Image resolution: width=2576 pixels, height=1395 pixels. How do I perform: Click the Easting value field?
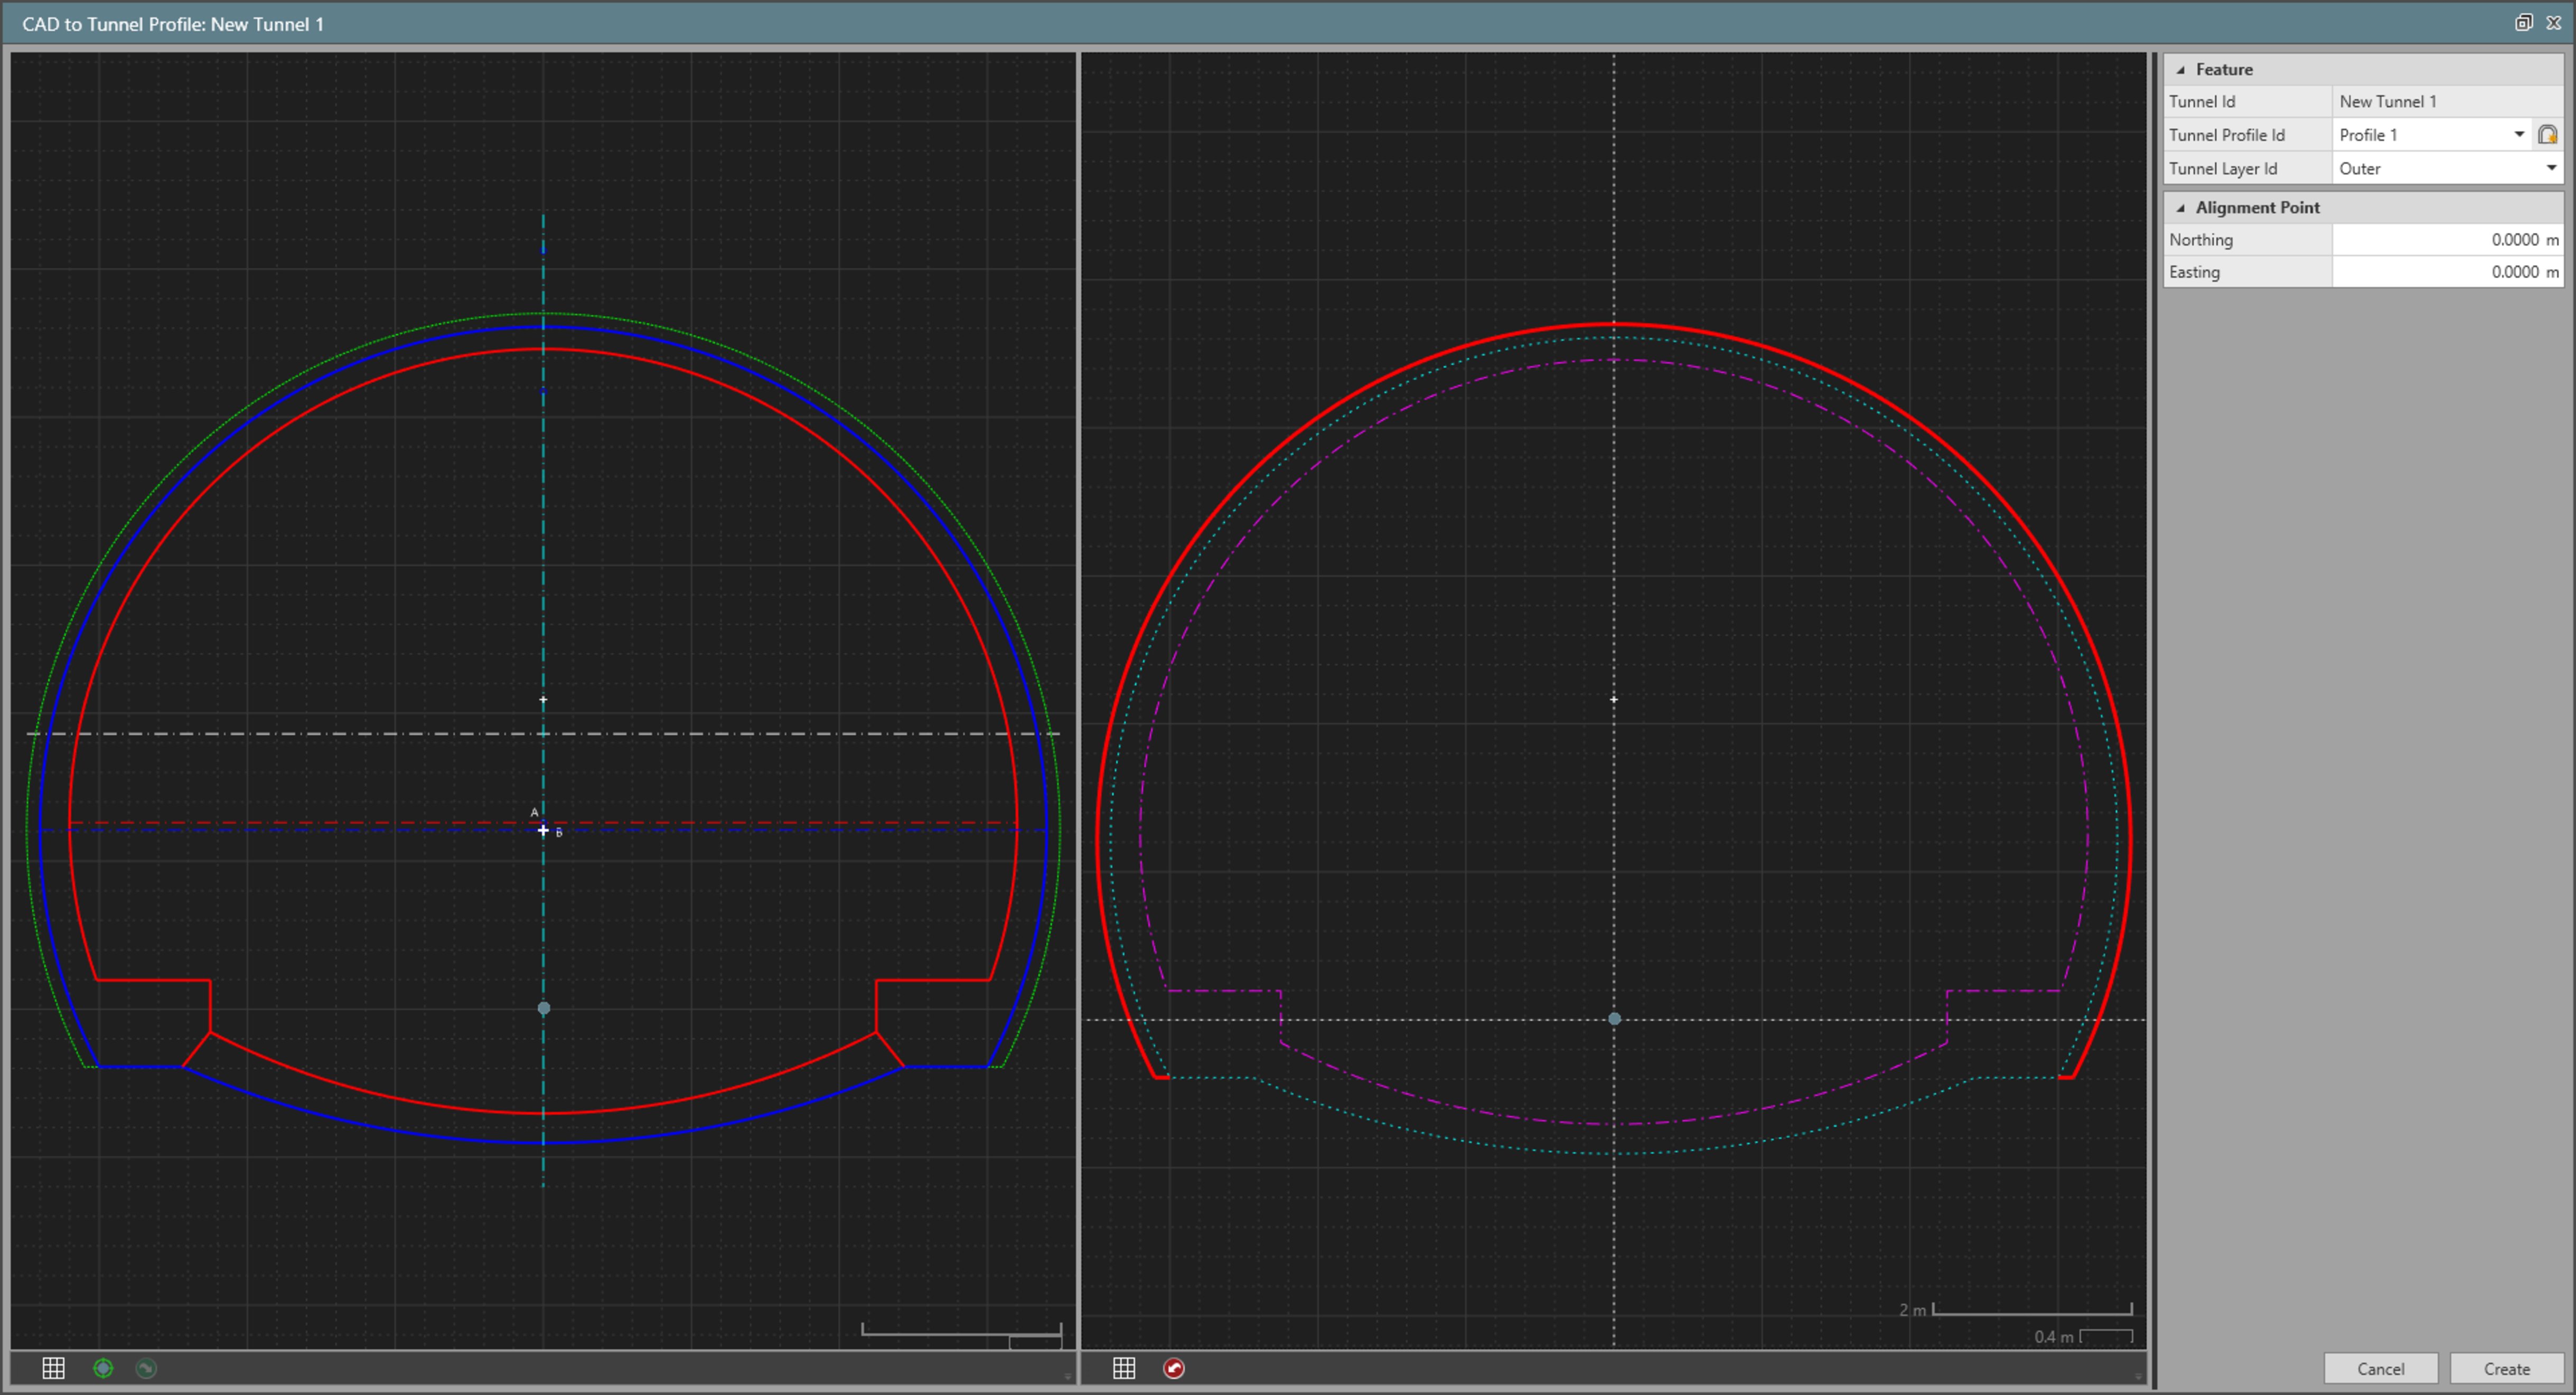pyautogui.click(x=2447, y=272)
